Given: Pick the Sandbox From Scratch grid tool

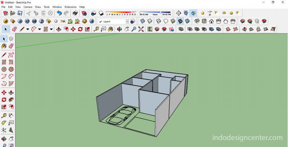Looking at the screenshot, I should 235,29.
